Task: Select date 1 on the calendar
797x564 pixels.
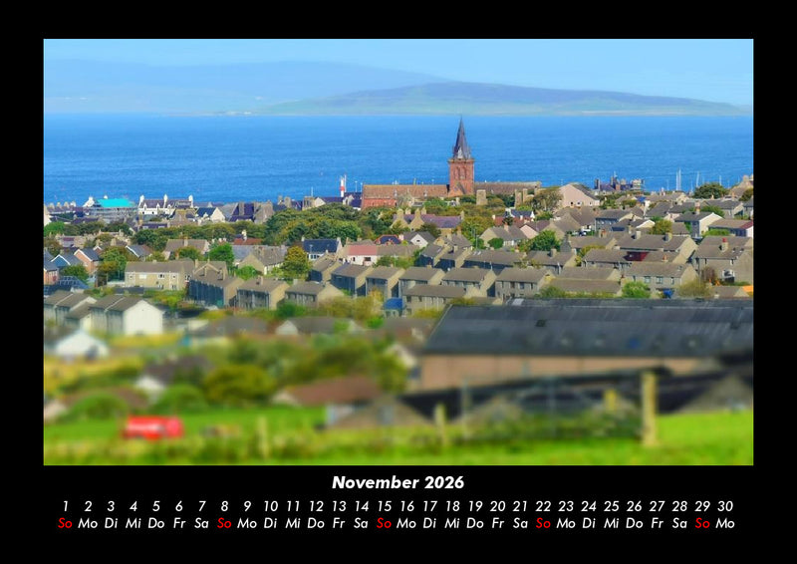Action: point(65,506)
